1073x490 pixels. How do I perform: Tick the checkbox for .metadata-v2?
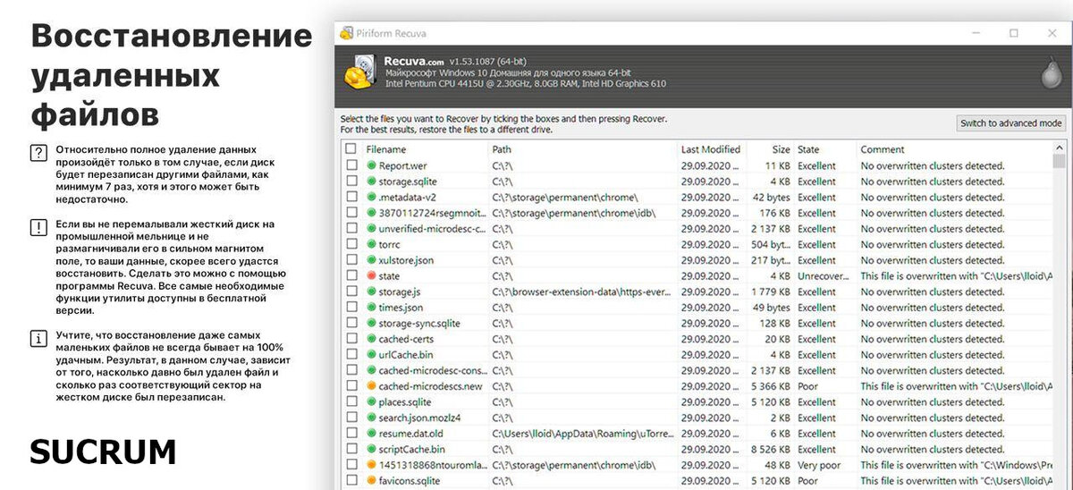tap(351, 197)
